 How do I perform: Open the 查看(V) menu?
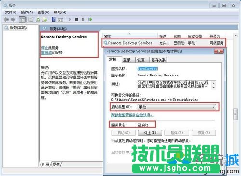click(x=43, y=13)
